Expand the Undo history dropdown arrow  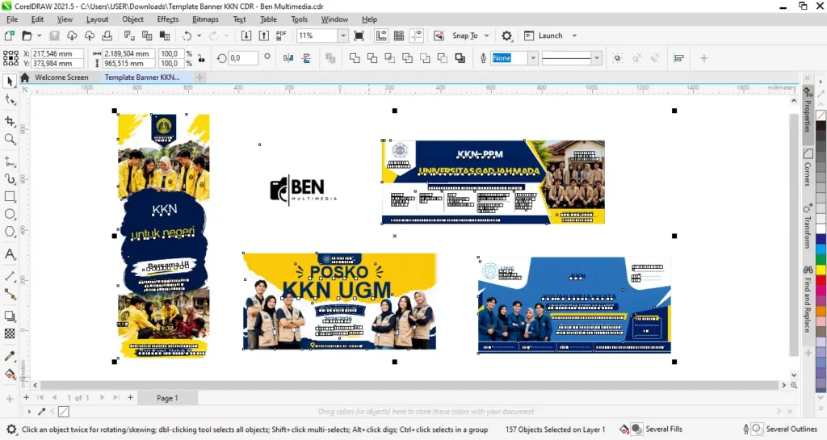click(199, 36)
